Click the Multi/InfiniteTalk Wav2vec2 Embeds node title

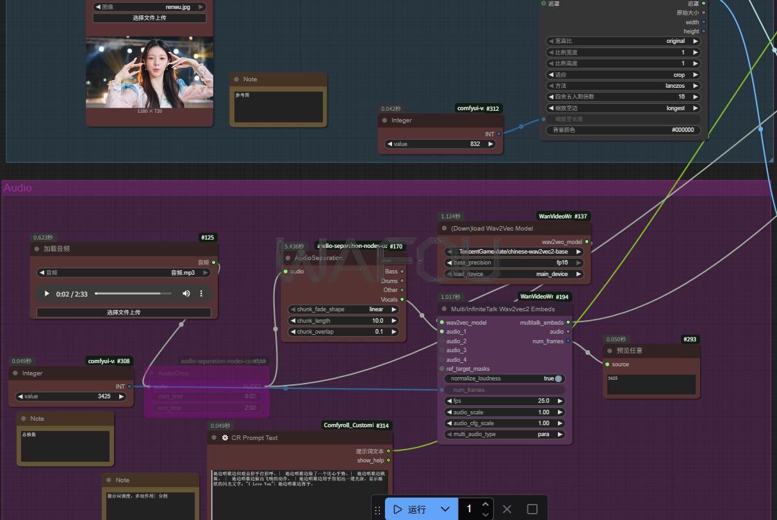pos(503,309)
